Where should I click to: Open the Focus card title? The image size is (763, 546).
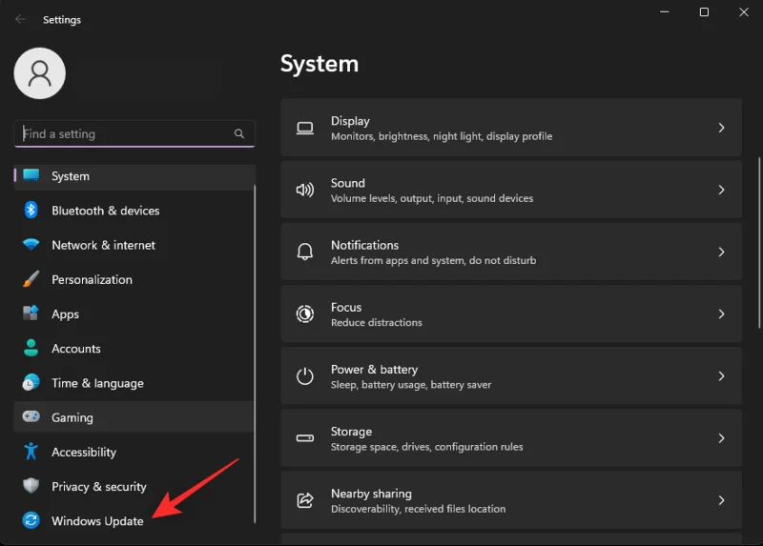pos(346,307)
